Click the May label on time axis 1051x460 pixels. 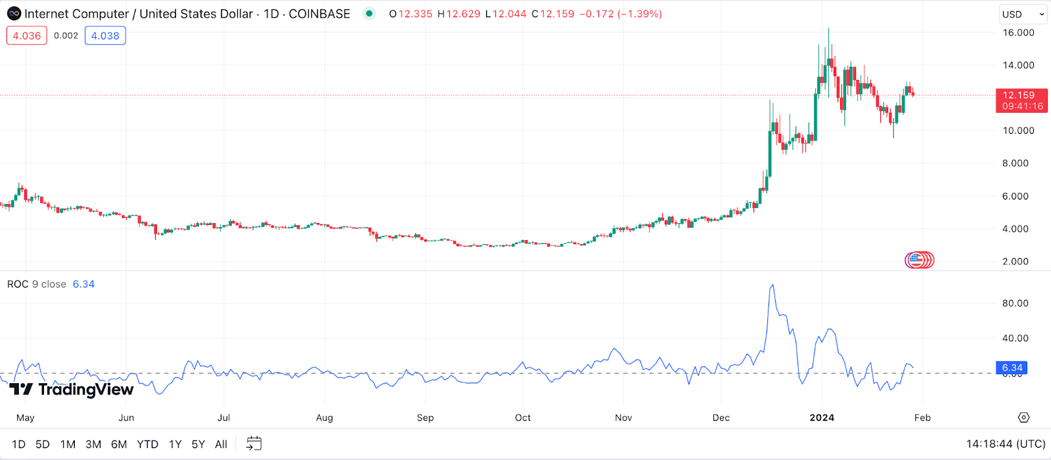25,417
